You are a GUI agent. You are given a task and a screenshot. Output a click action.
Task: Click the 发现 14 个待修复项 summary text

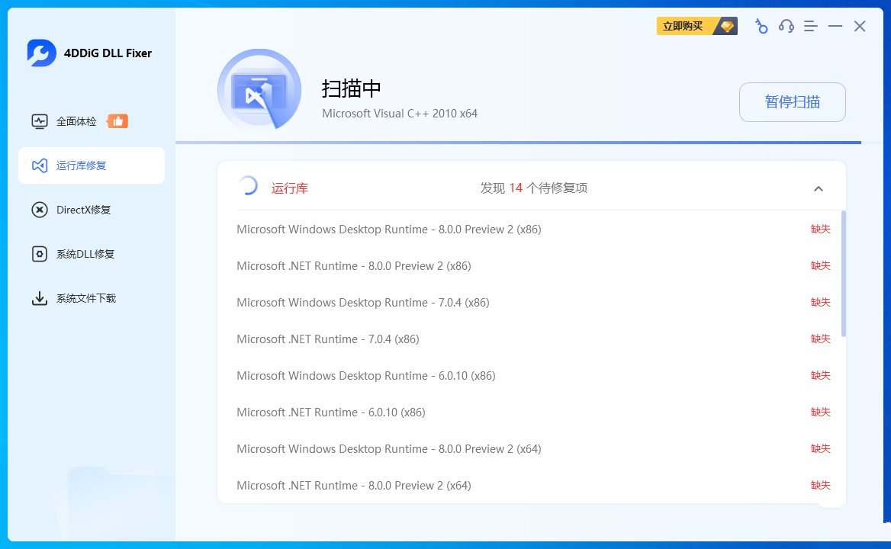[x=533, y=188]
